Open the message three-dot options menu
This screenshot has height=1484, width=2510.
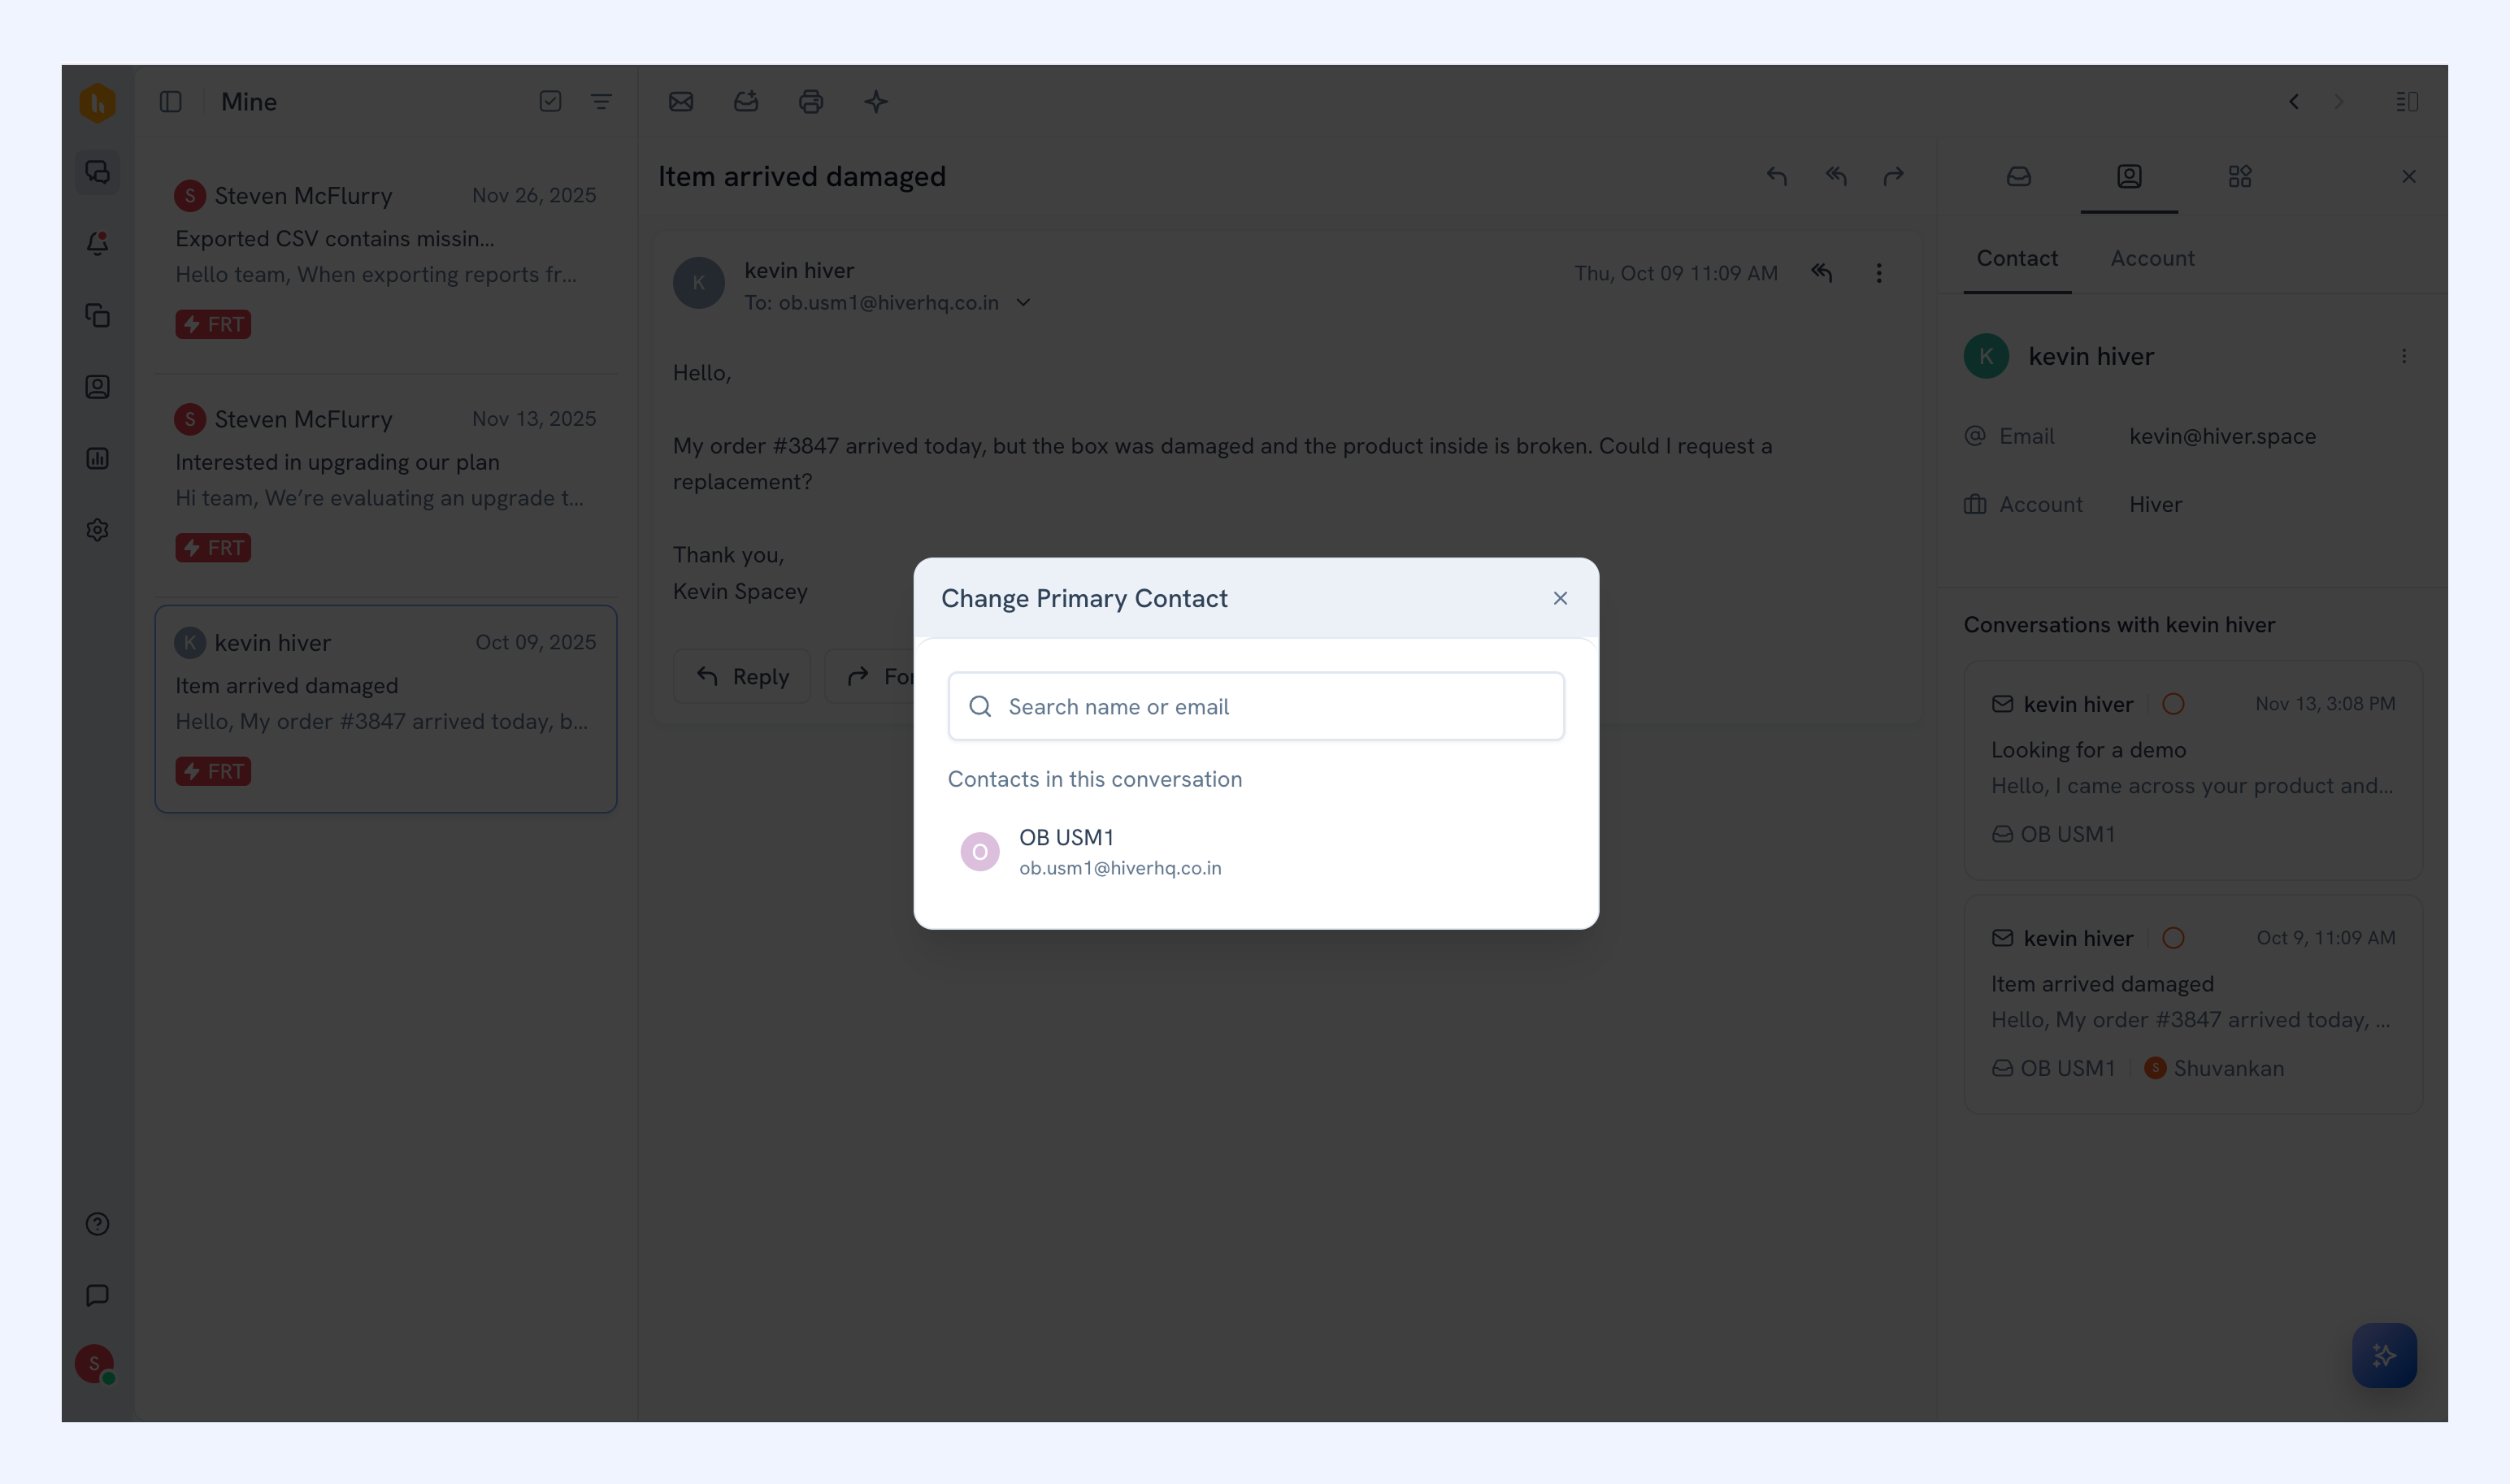click(1879, 273)
